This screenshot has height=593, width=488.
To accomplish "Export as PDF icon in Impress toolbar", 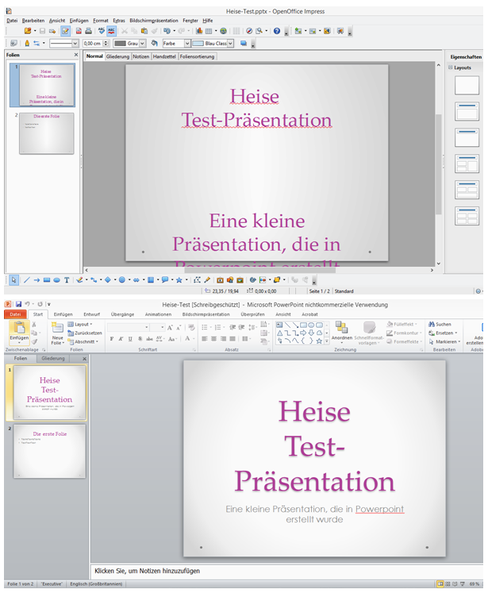I will [79, 31].
